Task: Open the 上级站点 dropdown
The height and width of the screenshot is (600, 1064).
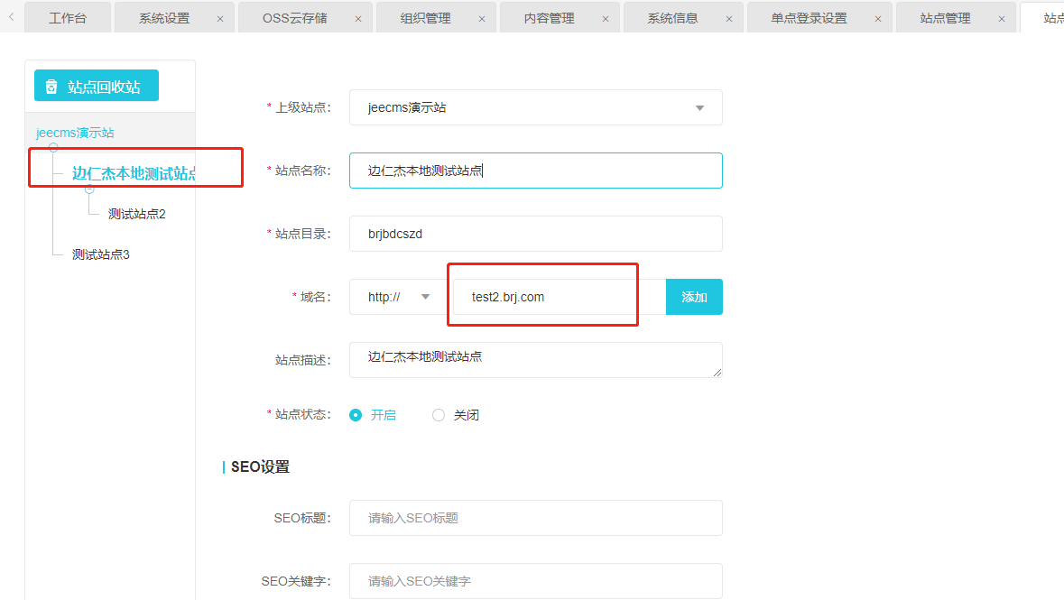Action: pos(535,107)
